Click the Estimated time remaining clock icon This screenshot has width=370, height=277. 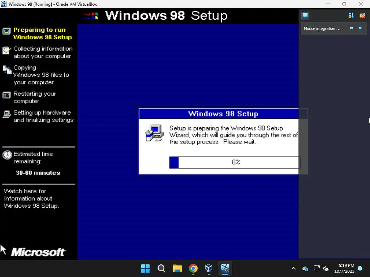pos(7,155)
